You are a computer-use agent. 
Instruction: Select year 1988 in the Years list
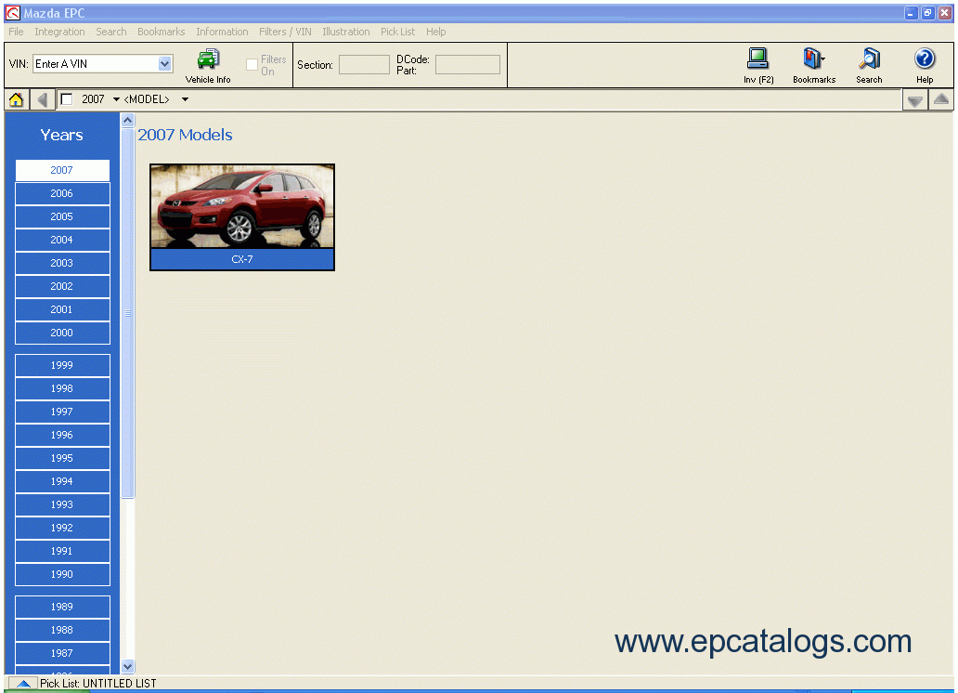(62, 630)
